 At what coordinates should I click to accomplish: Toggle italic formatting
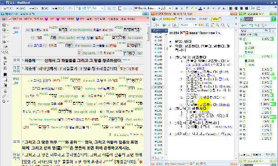click(x=182, y=8)
